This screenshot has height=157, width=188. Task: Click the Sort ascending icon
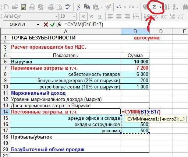click(x=167, y=7)
